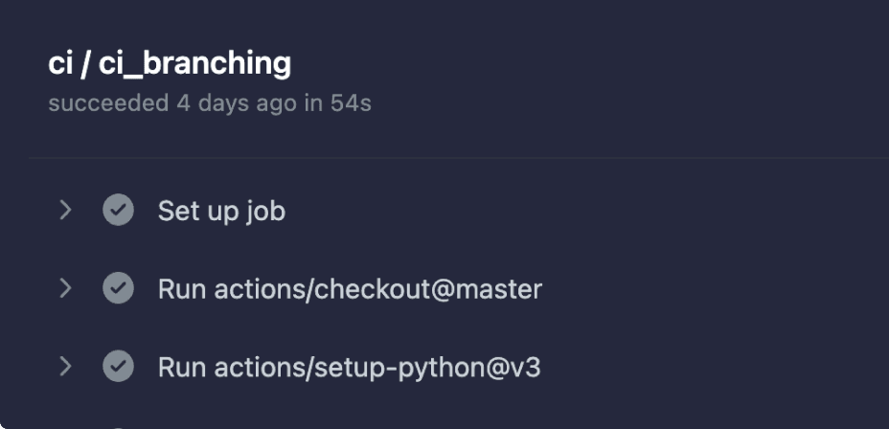The height and width of the screenshot is (429, 889).
Task: Click the success checkmark beside Set up job
Action: click(x=118, y=210)
